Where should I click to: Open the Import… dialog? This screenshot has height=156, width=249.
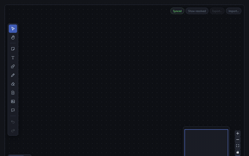coord(234,11)
